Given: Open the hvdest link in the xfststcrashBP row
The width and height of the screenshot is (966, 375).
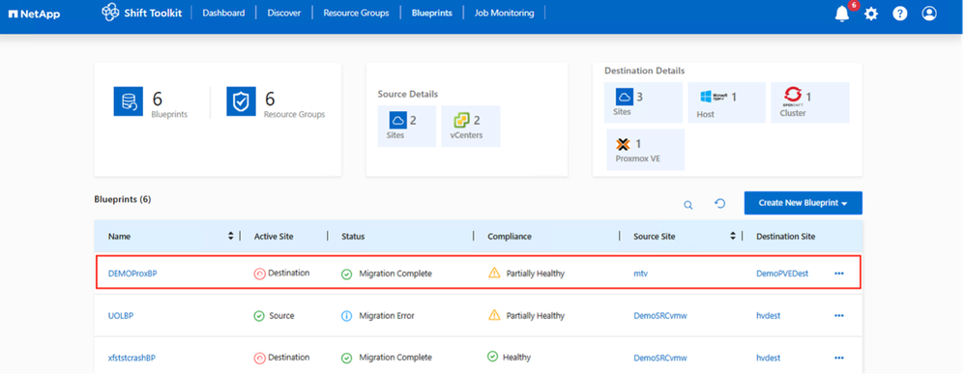Looking at the screenshot, I should point(768,358).
